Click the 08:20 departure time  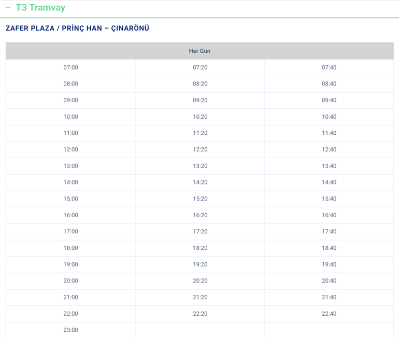pos(200,84)
